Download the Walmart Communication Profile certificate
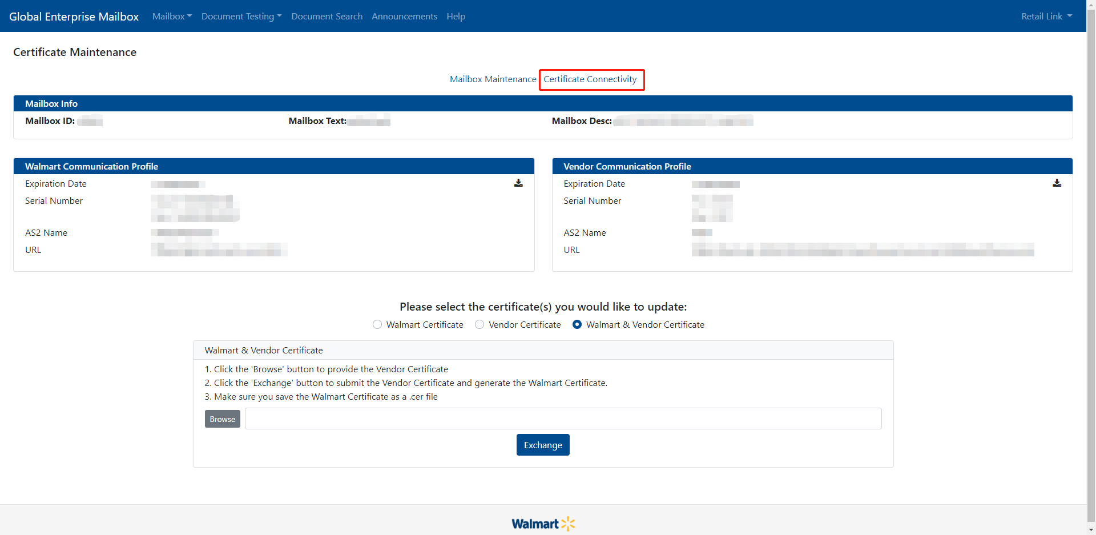The image size is (1096, 535). [x=518, y=183]
